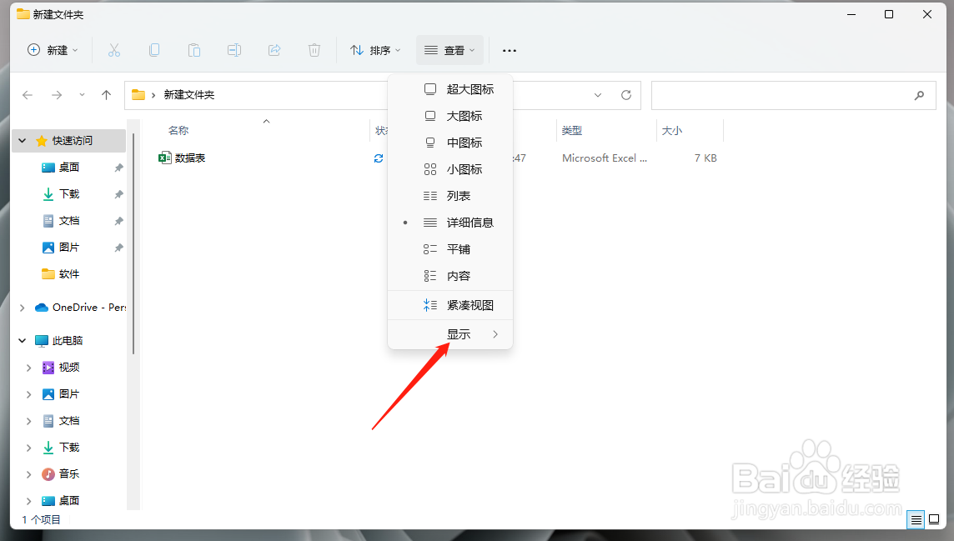Click the details view icon in the status bar
This screenshot has height=541, width=954.
click(916, 519)
